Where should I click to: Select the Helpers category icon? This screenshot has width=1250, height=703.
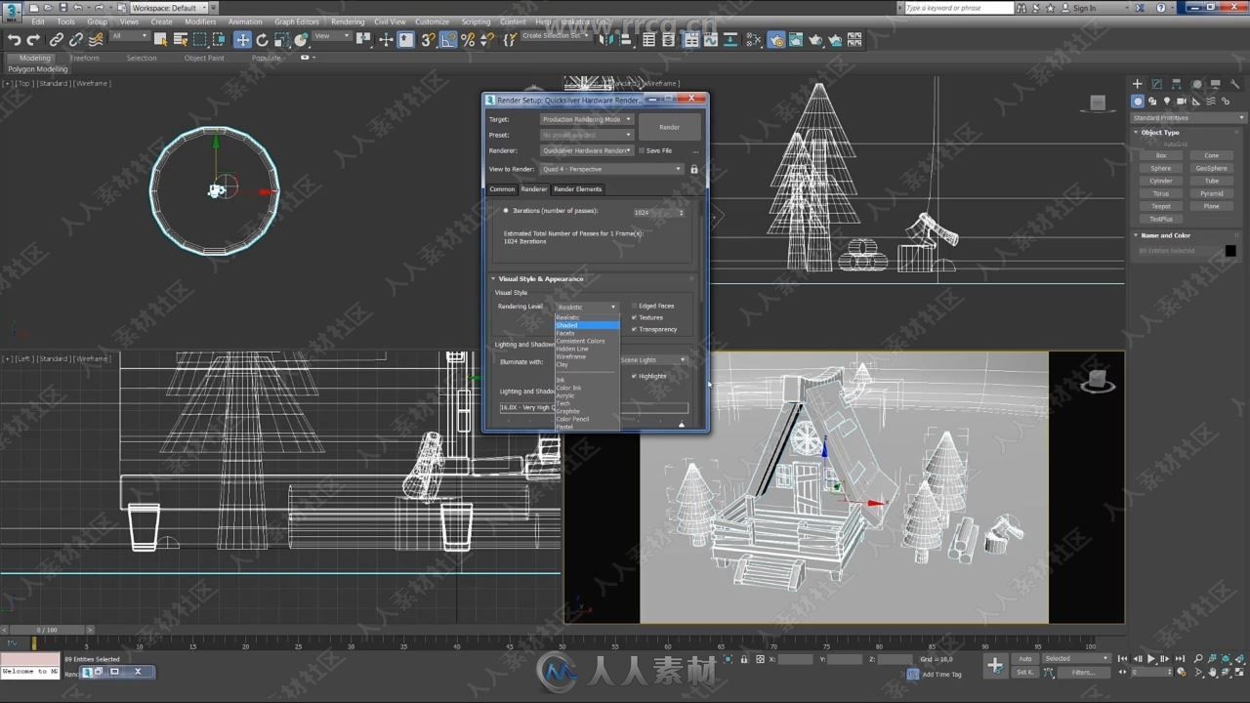(1196, 102)
